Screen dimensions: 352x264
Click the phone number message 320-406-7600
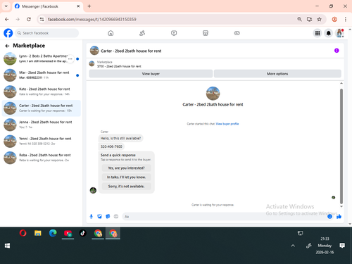tap(111, 146)
